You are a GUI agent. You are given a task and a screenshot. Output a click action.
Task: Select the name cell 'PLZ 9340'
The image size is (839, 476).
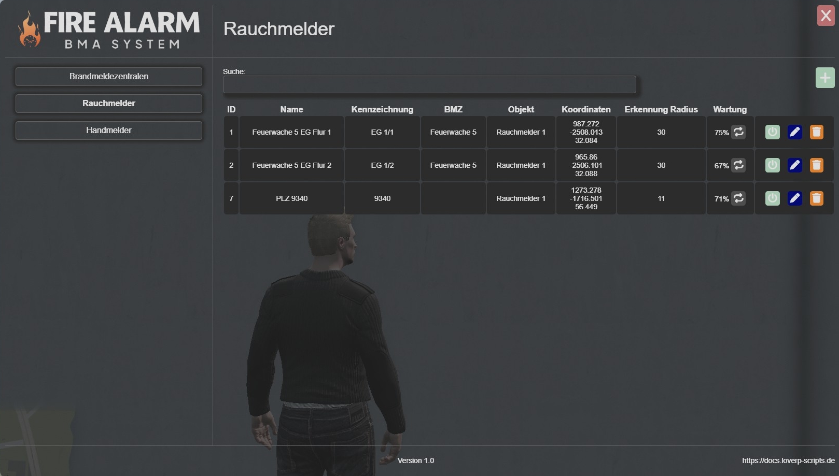[291, 198]
